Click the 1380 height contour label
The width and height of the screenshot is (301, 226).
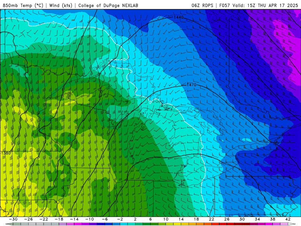(6, 153)
